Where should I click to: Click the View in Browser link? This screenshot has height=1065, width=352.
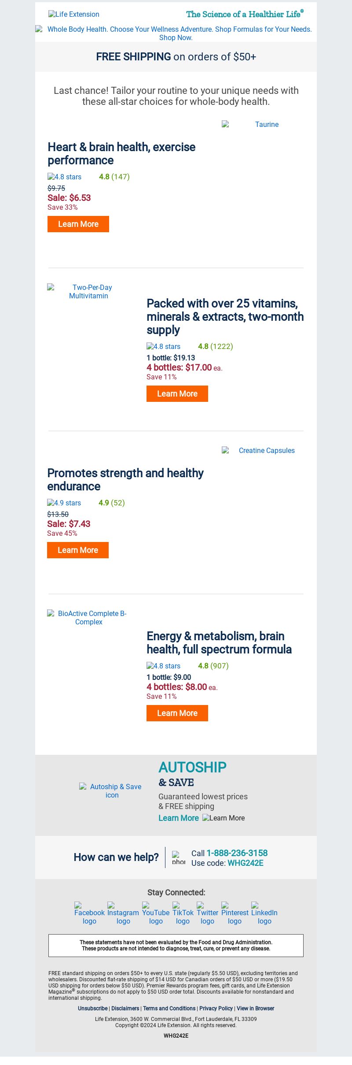pyautogui.click(x=255, y=1008)
